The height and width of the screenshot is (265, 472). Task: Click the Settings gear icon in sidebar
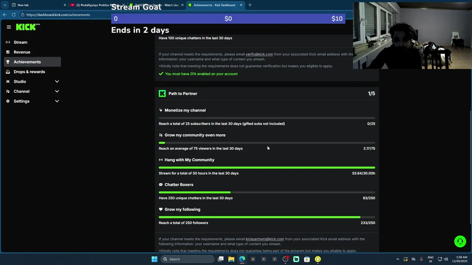8,101
